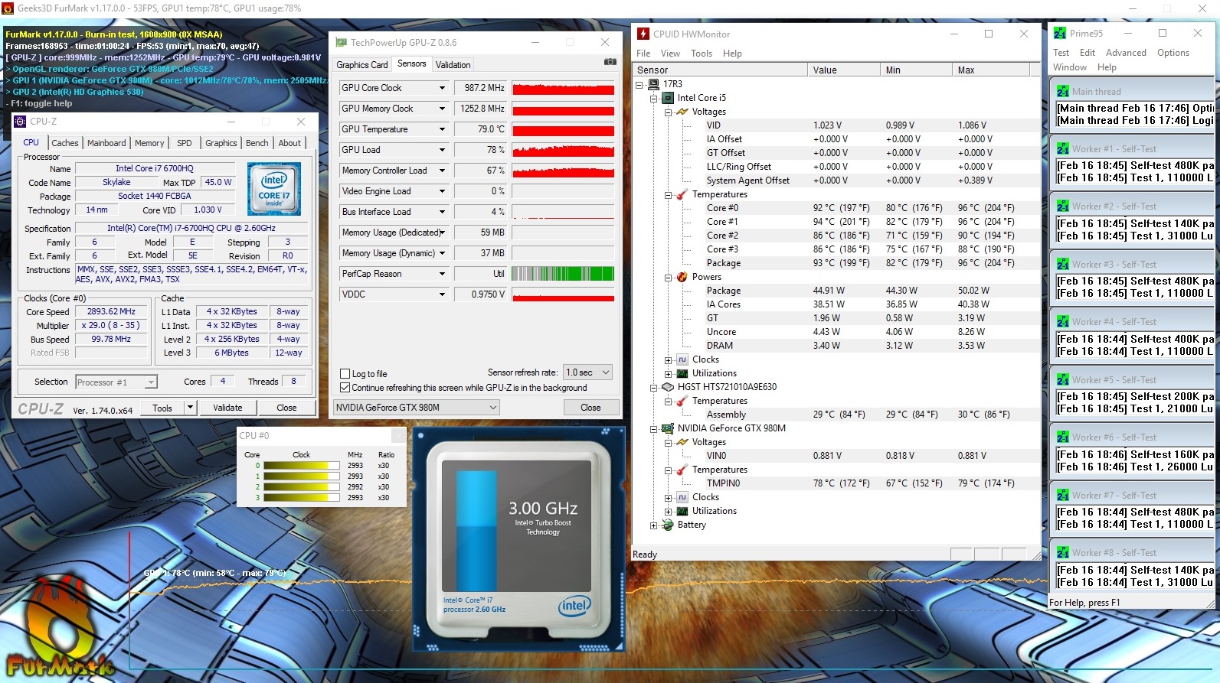
Task: Switch to the Graphics Card tab in GPU-Z
Action: pos(362,65)
